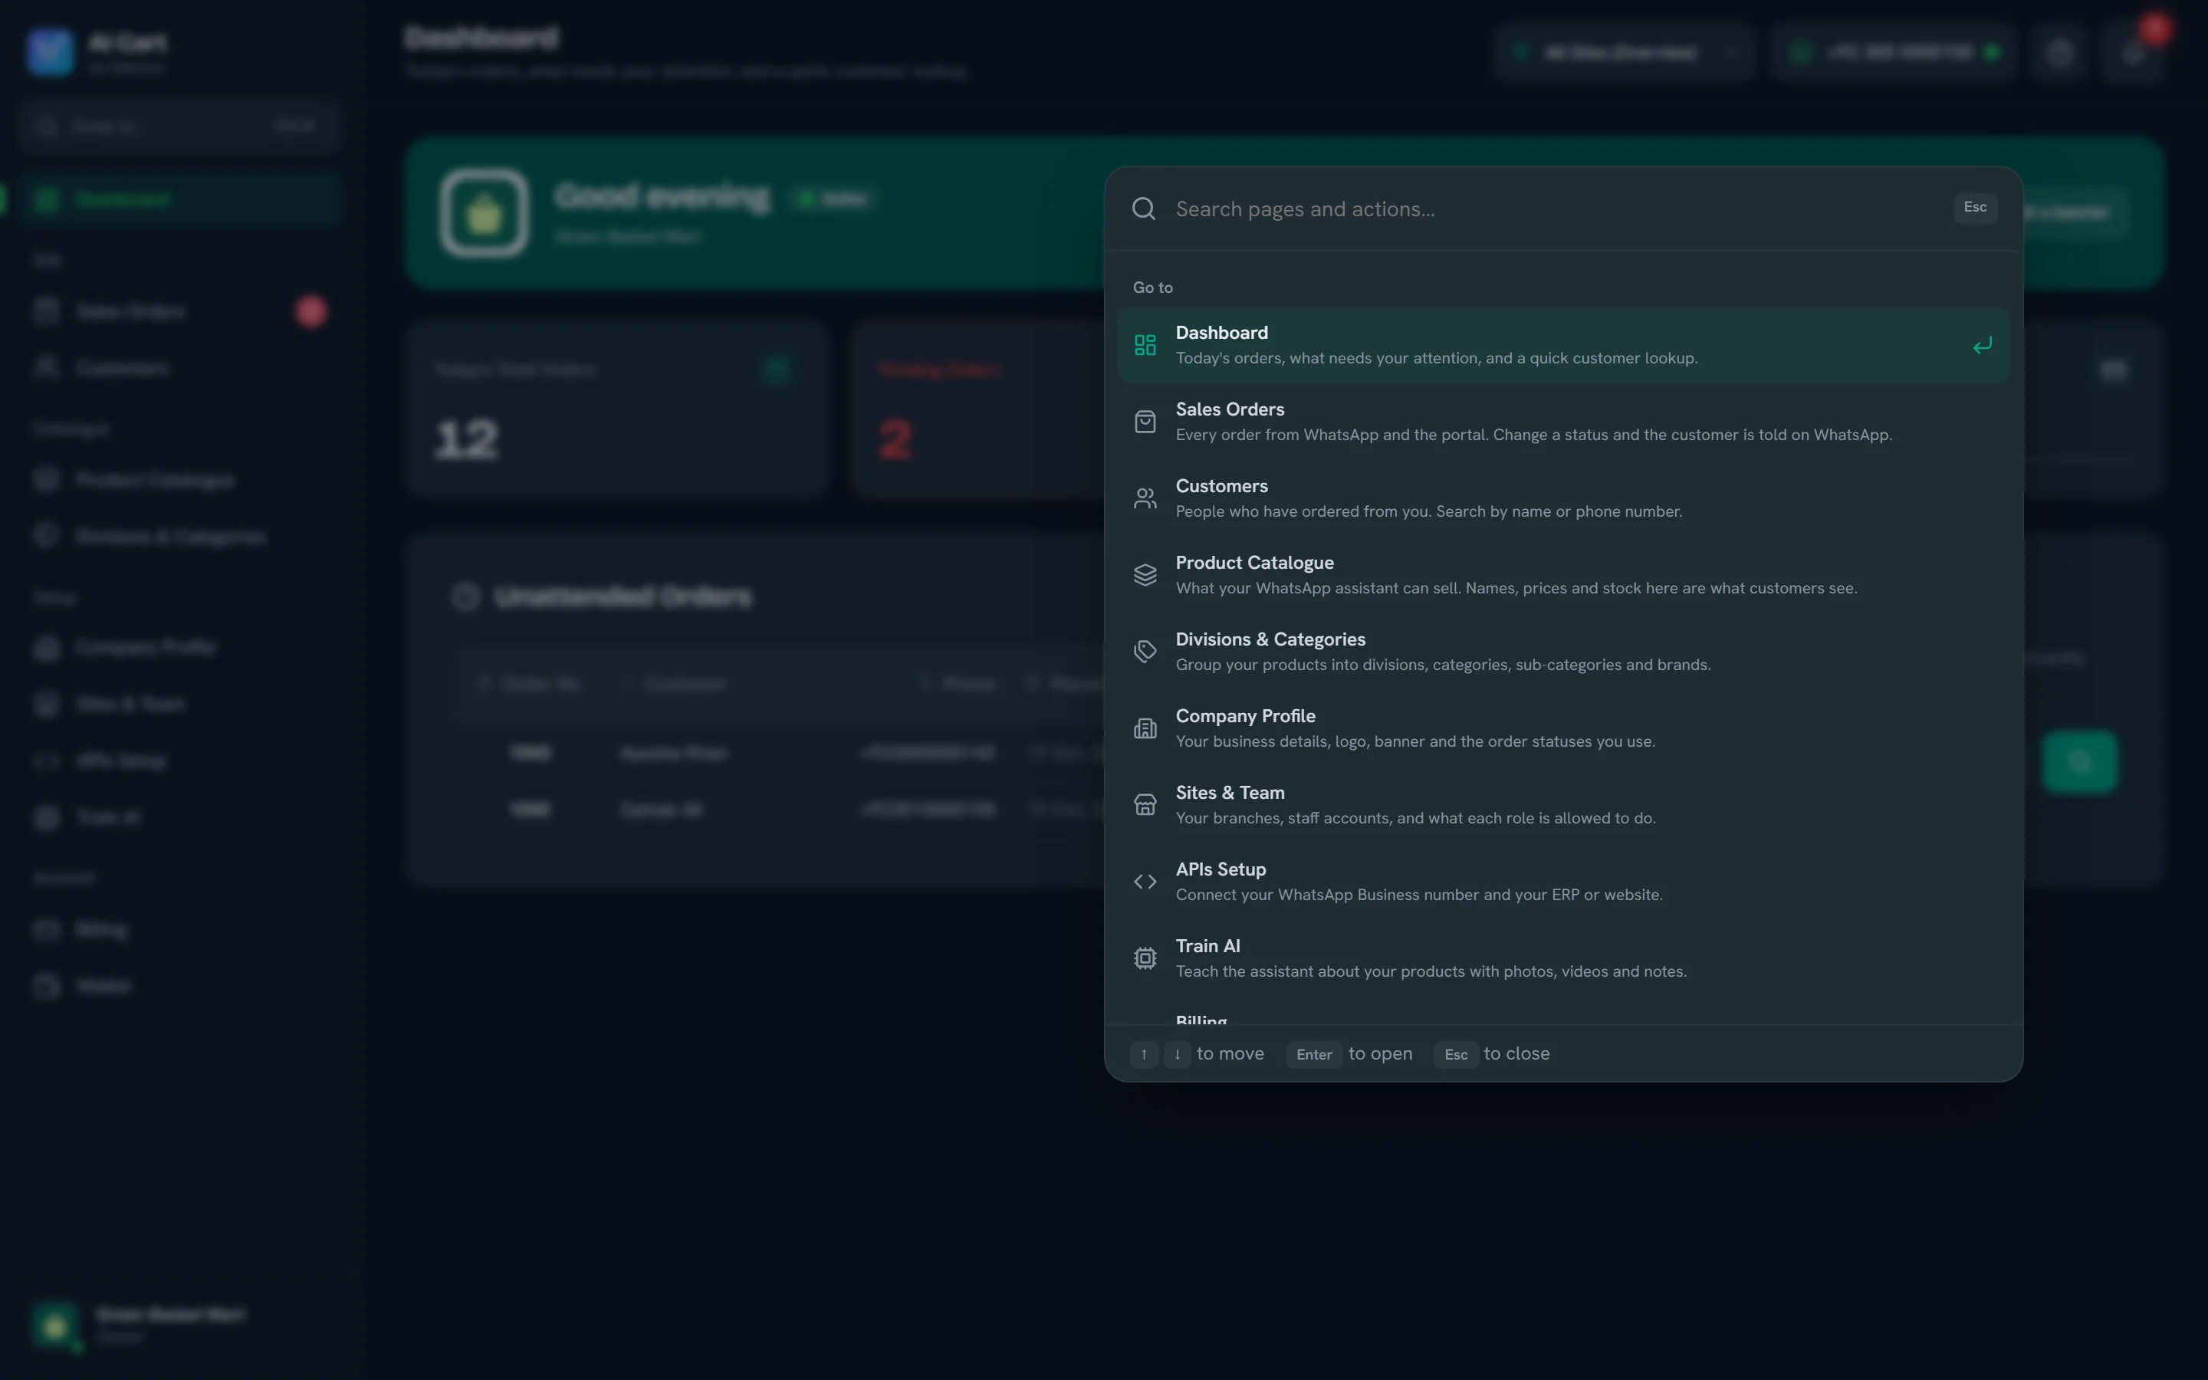Go to Customers in command palette
This screenshot has height=1380, width=2208.
tap(1563, 498)
